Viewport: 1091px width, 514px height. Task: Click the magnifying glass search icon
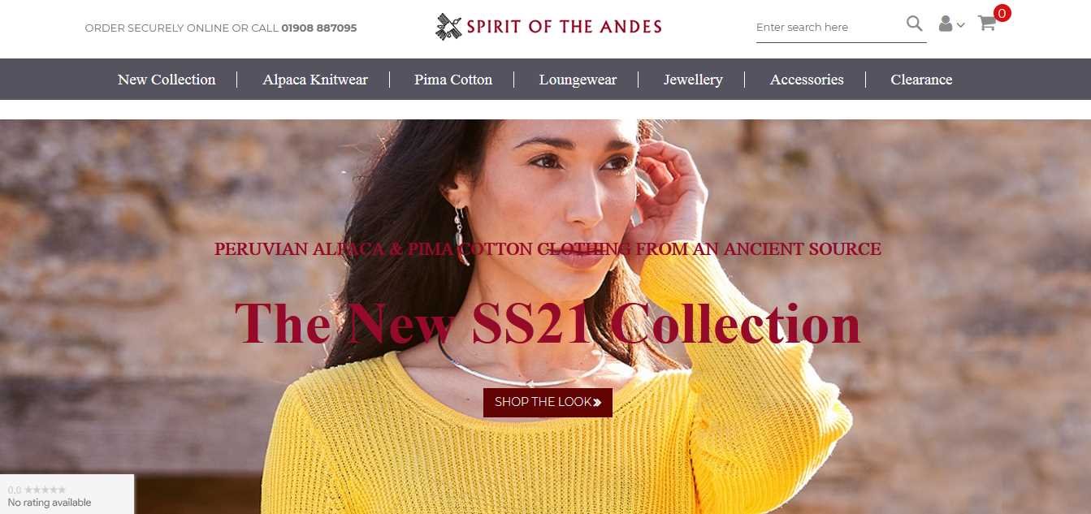click(915, 24)
